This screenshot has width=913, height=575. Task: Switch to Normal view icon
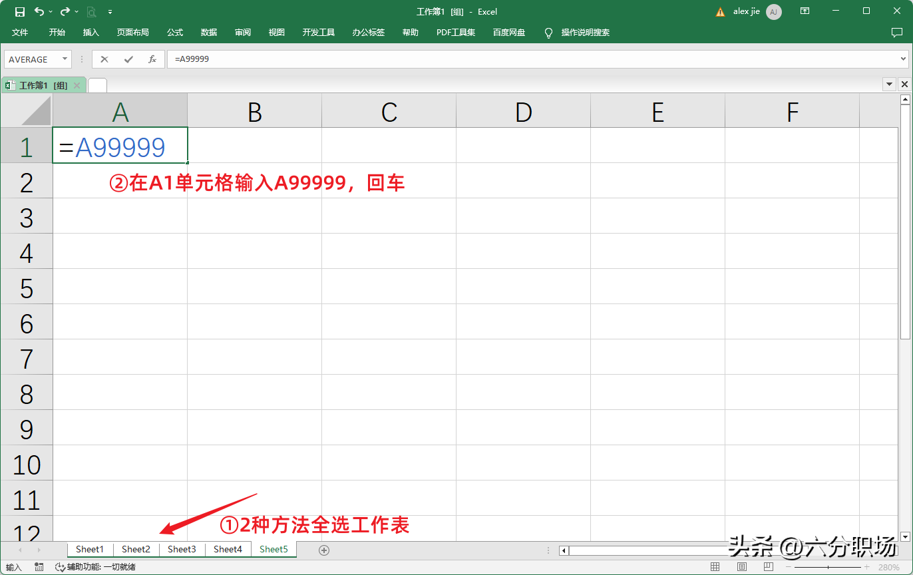coord(715,567)
